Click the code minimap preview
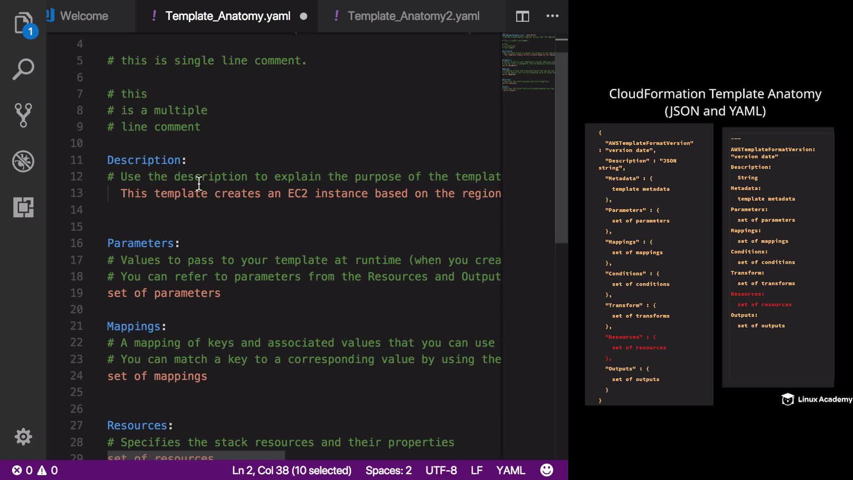853x480 pixels. point(528,62)
